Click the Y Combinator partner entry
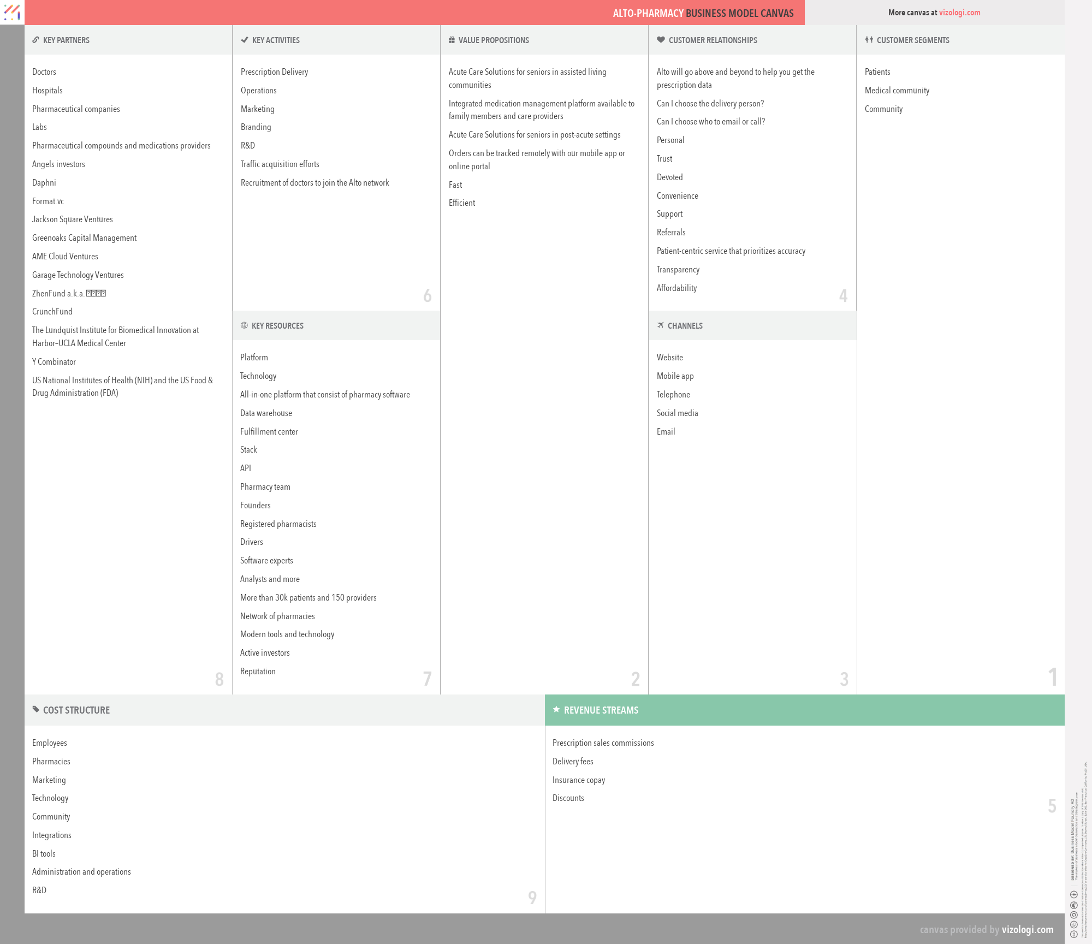1092x944 pixels. (54, 362)
